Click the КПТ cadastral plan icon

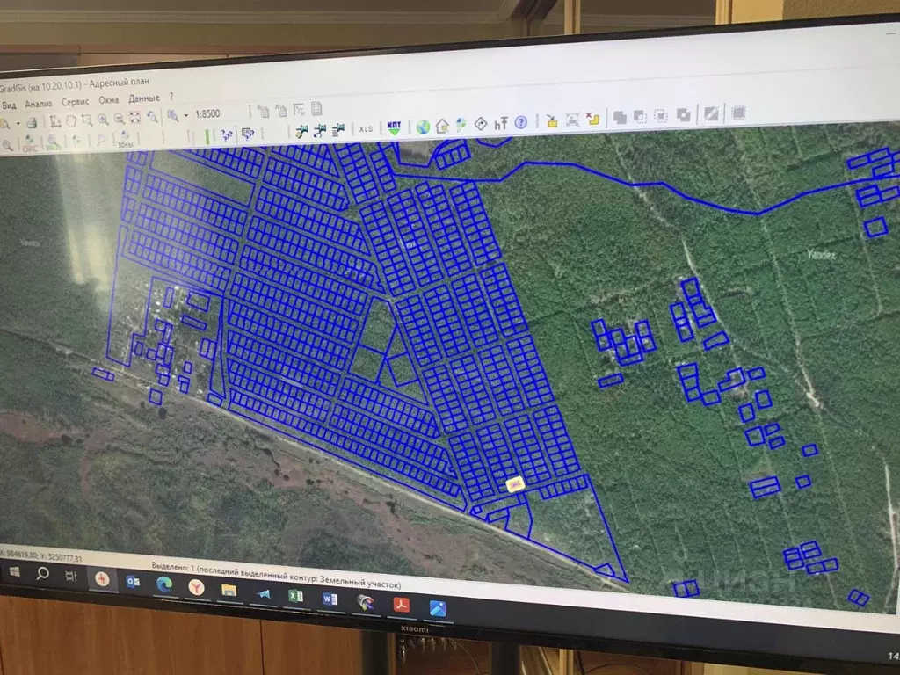click(x=395, y=127)
